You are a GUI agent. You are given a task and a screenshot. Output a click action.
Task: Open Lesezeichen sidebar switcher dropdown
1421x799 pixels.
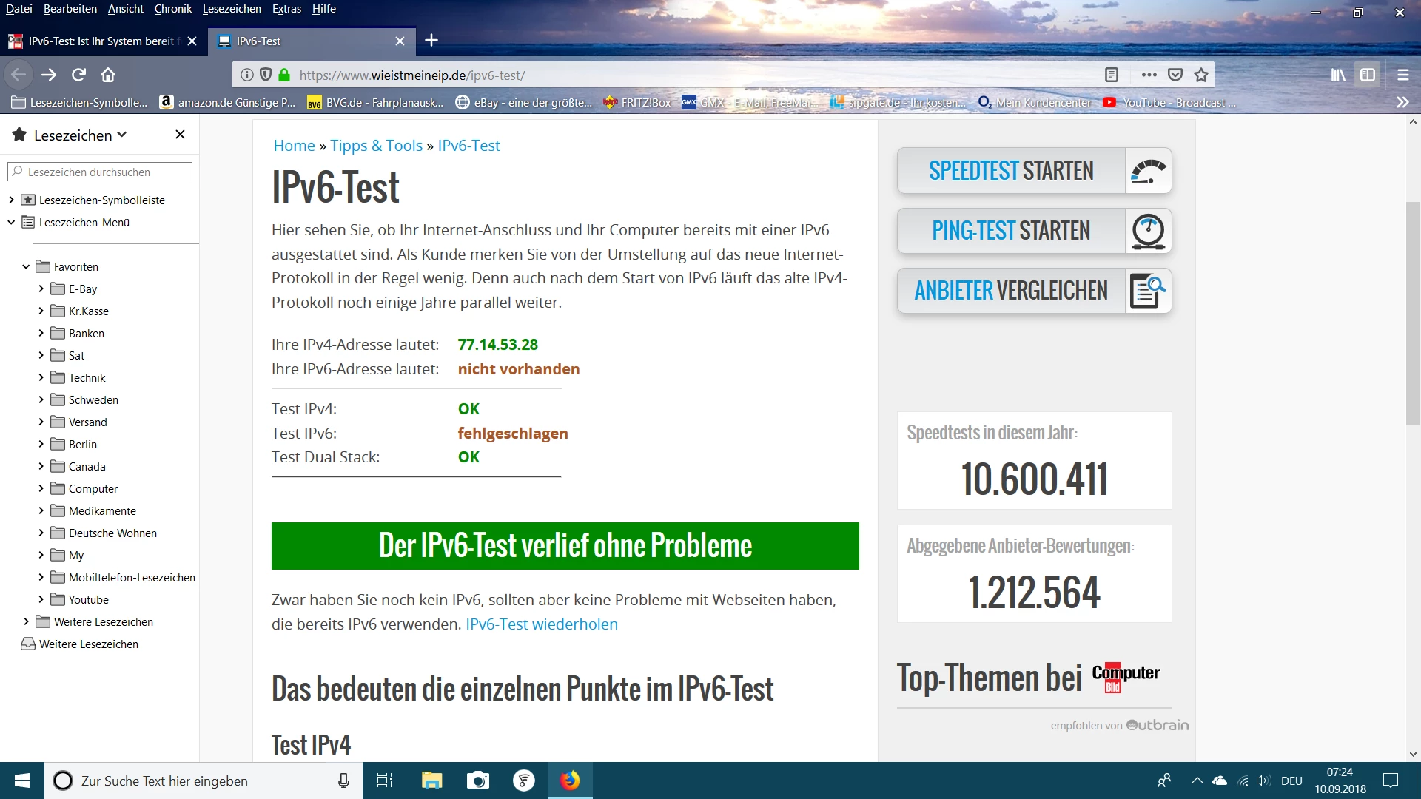click(80, 135)
